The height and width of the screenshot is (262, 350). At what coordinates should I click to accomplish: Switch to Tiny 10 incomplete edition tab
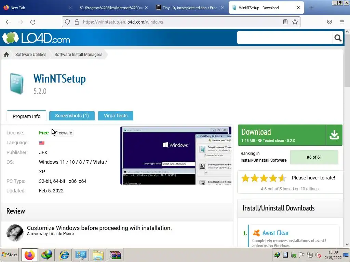(x=190, y=8)
